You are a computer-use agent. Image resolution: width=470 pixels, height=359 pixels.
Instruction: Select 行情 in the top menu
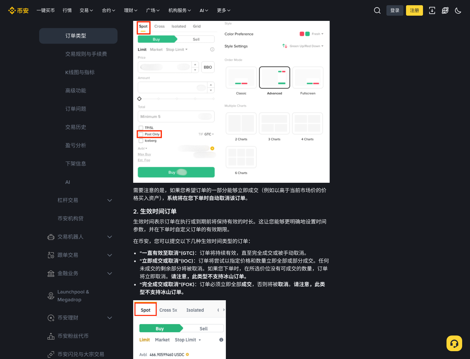pyautogui.click(x=67, y=10)
